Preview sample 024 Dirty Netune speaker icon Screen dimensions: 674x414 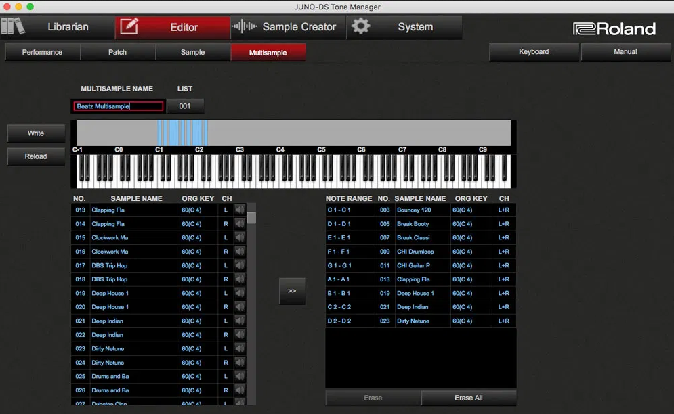pyautogui.click(x=240, y=363)
